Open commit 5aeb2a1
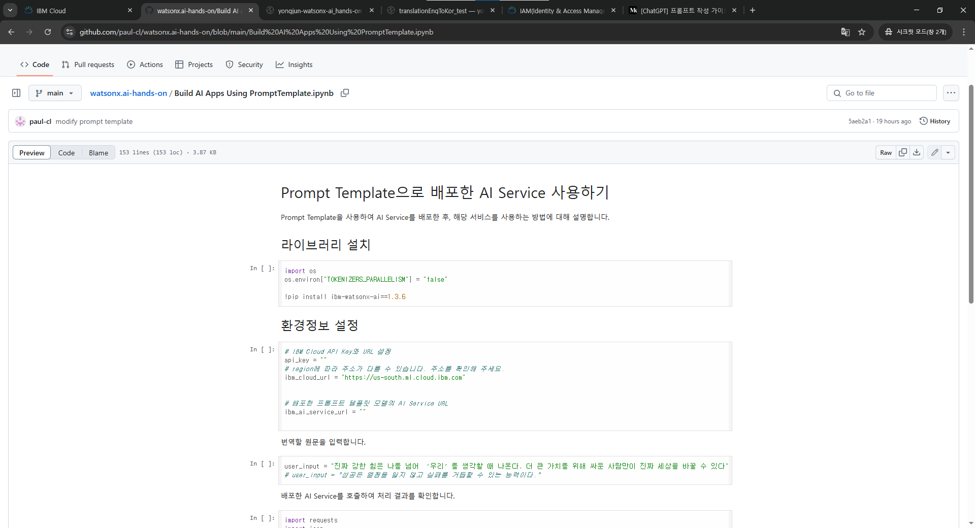 tap(859, 121)
